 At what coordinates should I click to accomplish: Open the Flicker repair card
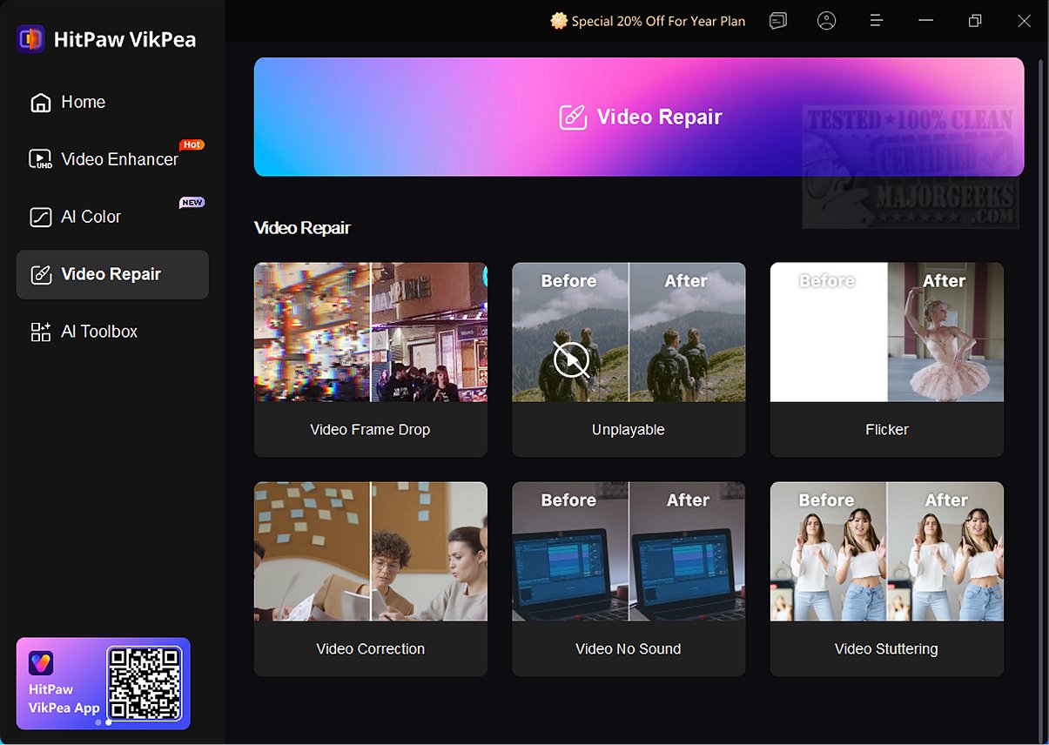(887, 359)
